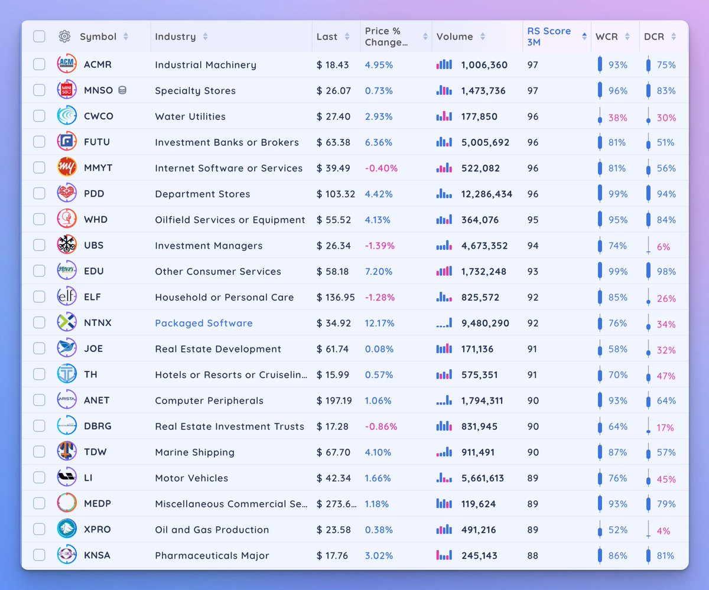Click the $ 197.19 price for ANET
The image size is (709, 590).
coord(334,400)
